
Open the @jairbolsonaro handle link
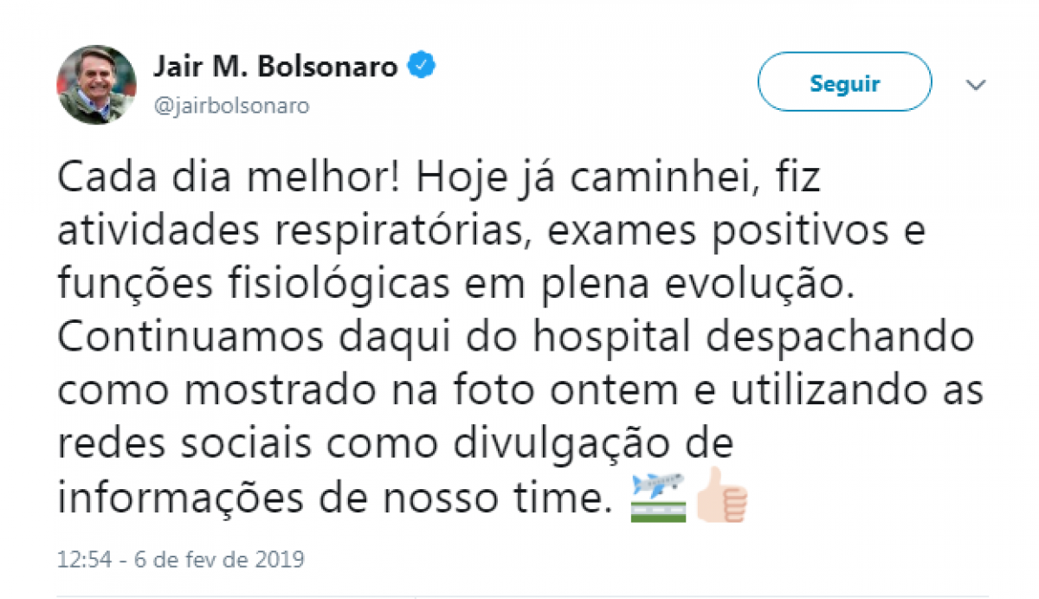pyautogui.click(x=231, y=106)
